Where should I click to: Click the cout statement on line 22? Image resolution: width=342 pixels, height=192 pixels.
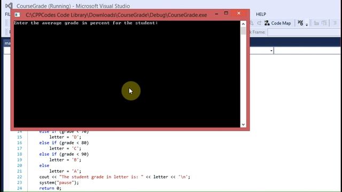click(x=115, y=177)
